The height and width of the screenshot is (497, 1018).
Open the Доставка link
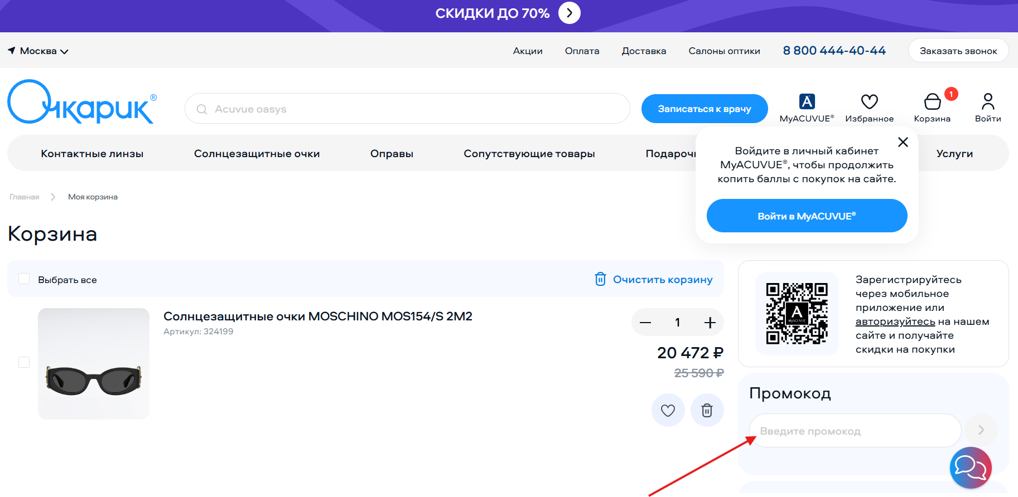pos(644,51)
